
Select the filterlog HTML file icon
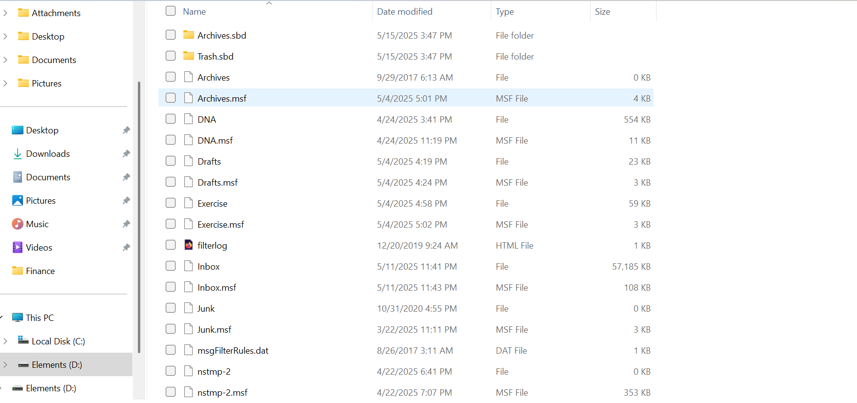(x=189, y=245)
